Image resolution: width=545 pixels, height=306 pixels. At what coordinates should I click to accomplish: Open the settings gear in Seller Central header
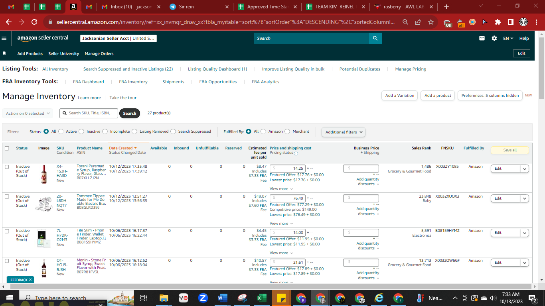pyautogui.click(x=494, y=38)
